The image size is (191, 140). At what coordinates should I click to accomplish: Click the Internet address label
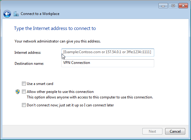point(28,53)
